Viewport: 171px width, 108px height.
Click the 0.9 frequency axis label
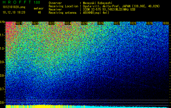click(2, 62)
